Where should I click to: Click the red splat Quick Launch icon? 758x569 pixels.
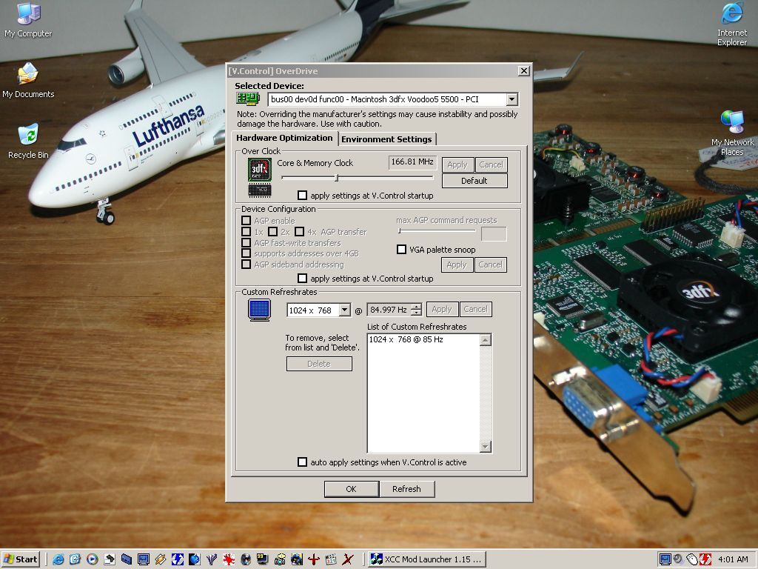pyautogui.click(x=228, y=559)
